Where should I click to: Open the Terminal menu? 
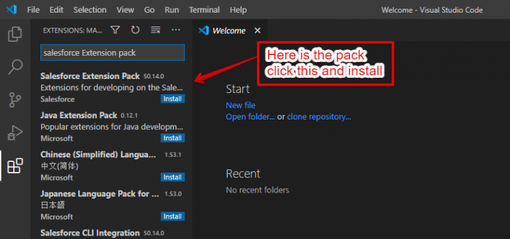[x=205, y=10]
